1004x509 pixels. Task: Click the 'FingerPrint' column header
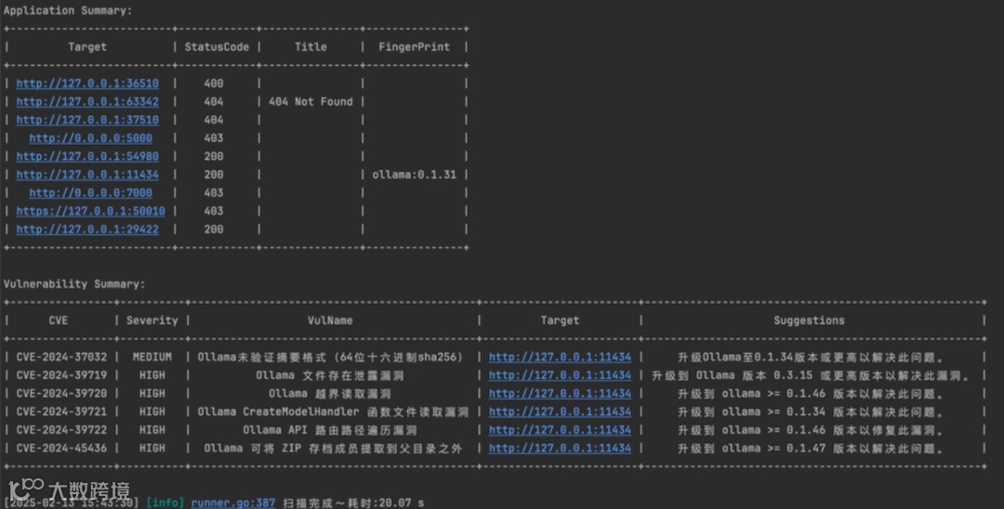click(415, 46)
